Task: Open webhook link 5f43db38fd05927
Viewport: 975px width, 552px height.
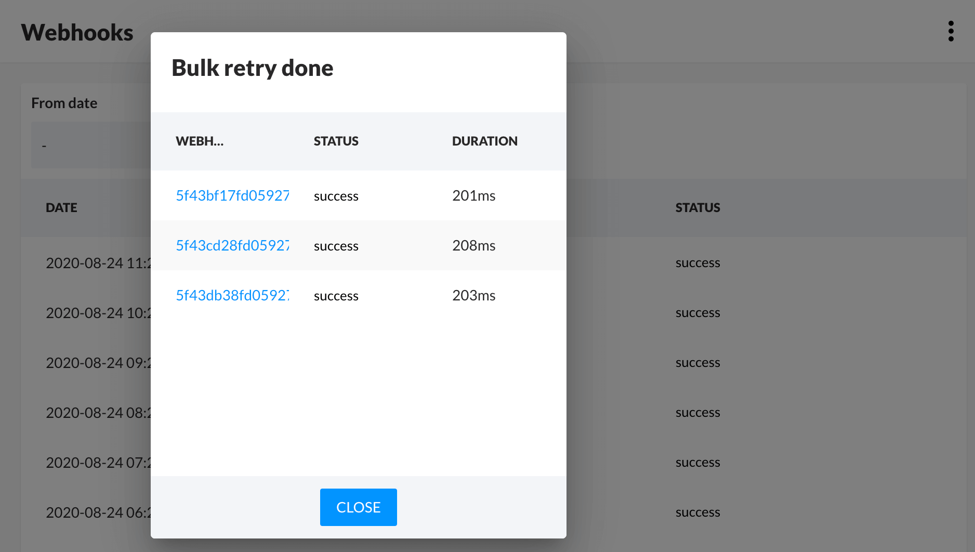Action: pyautogui.click(x=232, y=295)
